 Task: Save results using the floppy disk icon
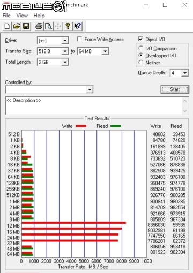pos(26,26)
